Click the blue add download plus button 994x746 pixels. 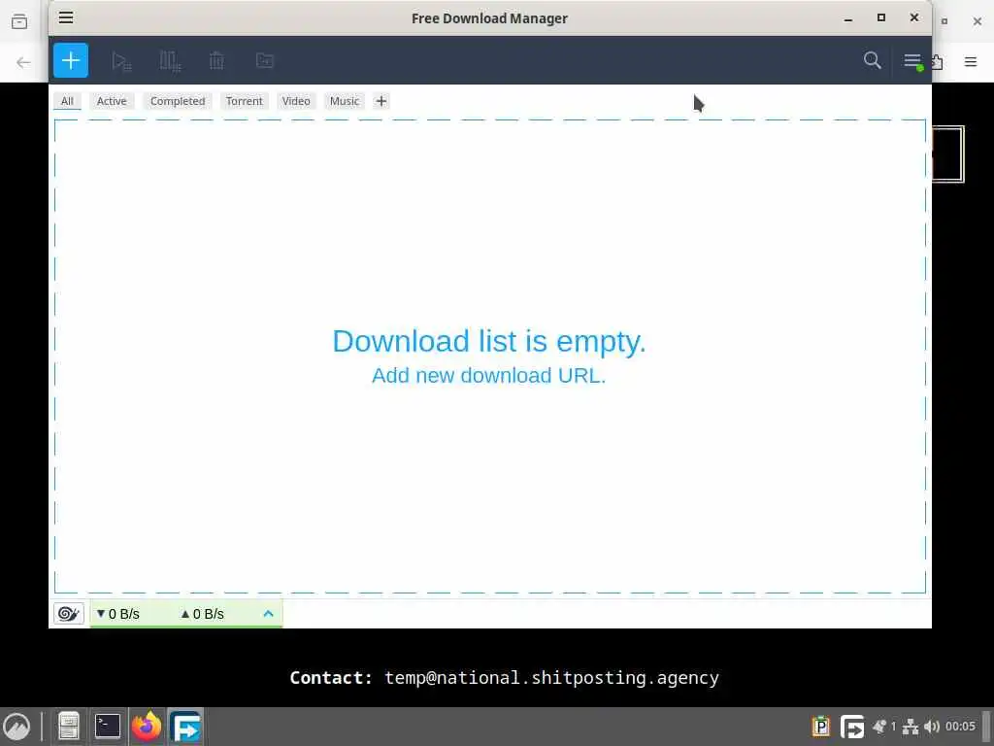[x=70, y=60]
